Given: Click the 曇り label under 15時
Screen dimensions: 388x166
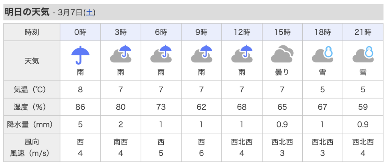Looking at the screenshot, I should point(282,72).
